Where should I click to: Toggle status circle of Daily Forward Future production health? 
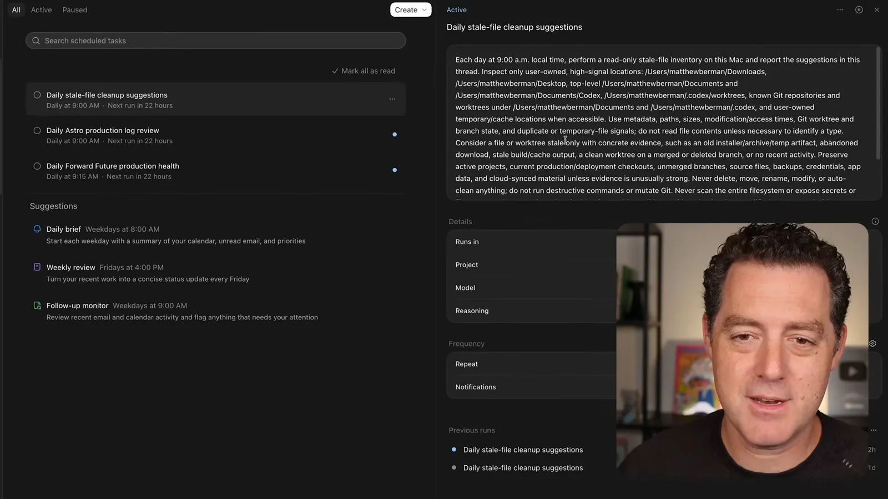click(x=37, y=166)
